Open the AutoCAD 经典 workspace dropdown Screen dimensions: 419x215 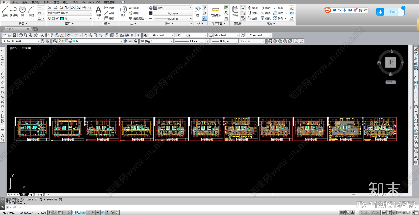[21, 41]
